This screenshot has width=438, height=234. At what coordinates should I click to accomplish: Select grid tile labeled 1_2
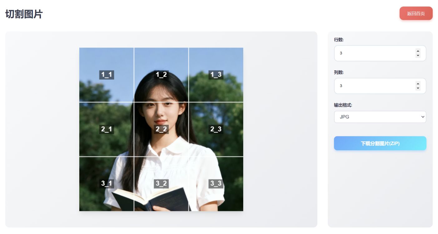click(161, 75)
